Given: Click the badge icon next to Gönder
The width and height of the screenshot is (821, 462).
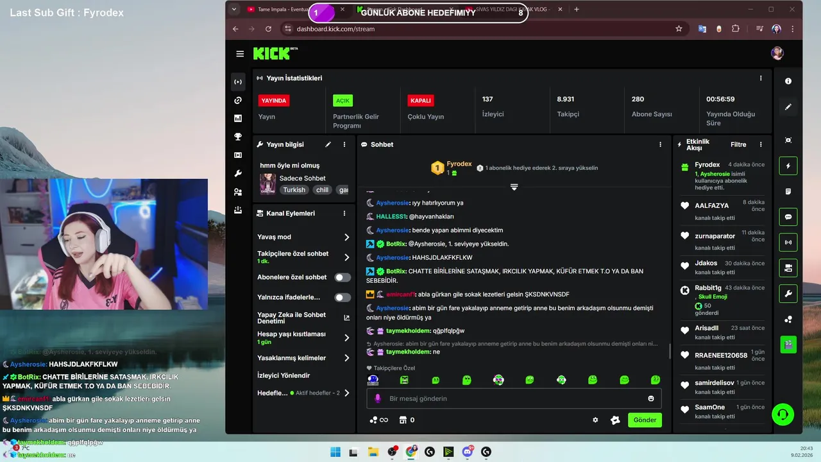Looking at the screenshot, I should click(615, 420).
